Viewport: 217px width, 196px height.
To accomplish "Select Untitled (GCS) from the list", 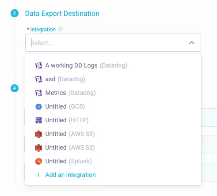I will coord(113,106).
